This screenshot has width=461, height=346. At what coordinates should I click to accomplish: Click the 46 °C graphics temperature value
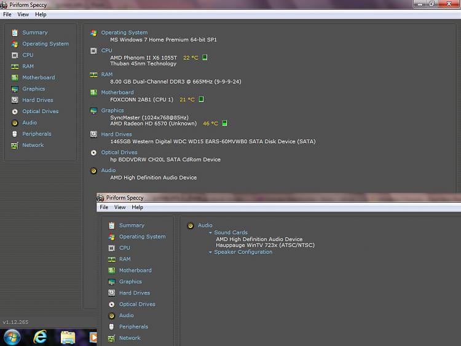[x=210, y=124]
